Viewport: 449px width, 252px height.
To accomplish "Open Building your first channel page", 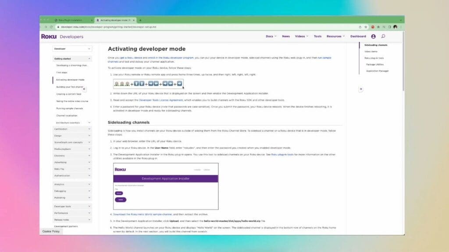I will (x=70, y=87).
